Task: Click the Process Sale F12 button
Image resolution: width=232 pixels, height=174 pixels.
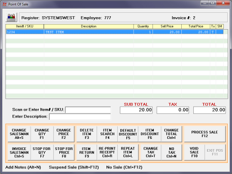Action: click(205, 134)
